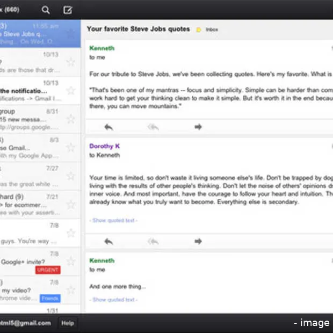Open the "my video?" conversation
Viewport: 333px width, 333px height.
click(40, 290)
